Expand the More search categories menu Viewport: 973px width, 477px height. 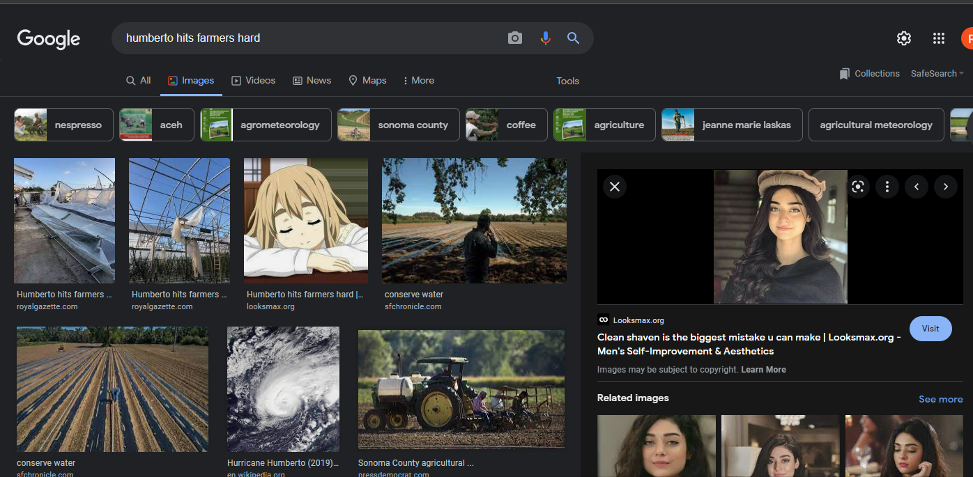tap(418, 81)
